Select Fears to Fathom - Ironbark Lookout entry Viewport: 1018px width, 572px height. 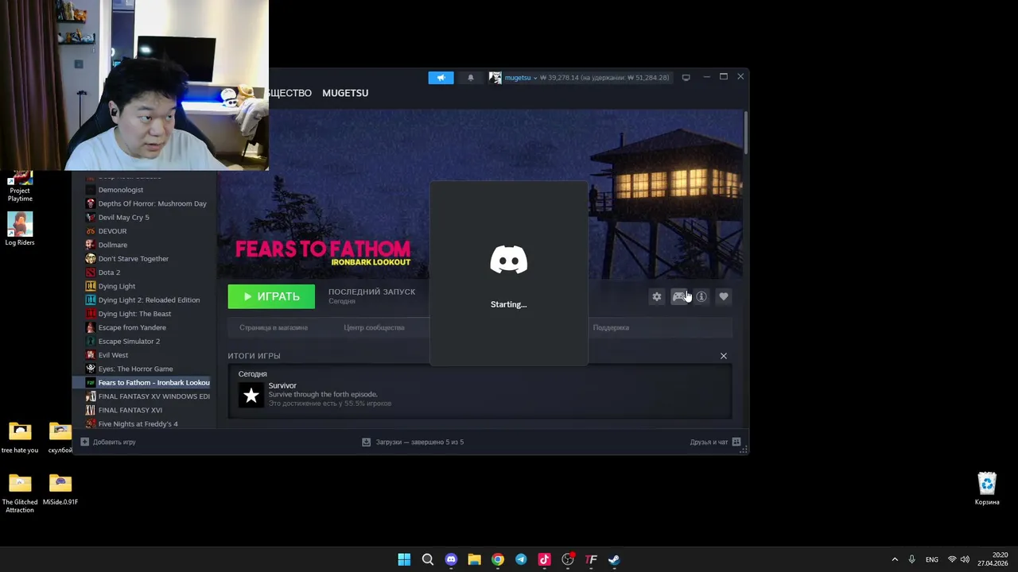(x=145, y=382)
